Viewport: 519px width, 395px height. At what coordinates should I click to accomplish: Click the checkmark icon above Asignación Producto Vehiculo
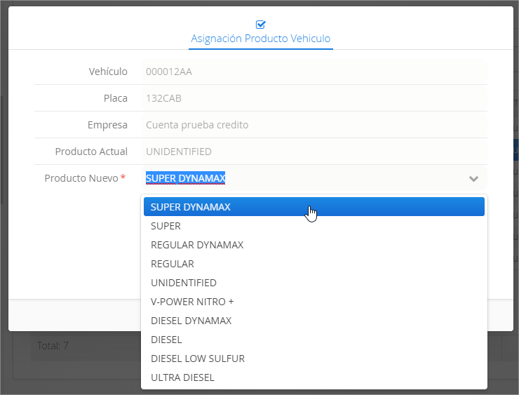click(260, 25)
